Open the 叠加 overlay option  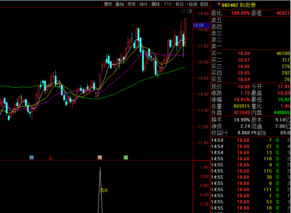click(x=120, y=4)
